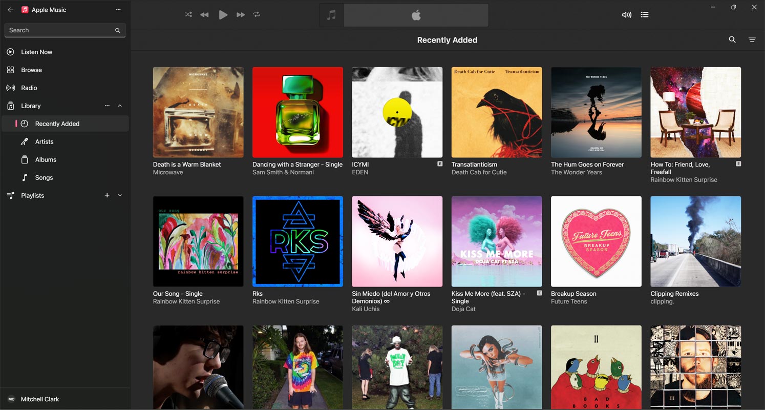This screenshot has width=765, height=410.
Task: Click the Transatlanticism album title text
Action: (x=474, y=165)
